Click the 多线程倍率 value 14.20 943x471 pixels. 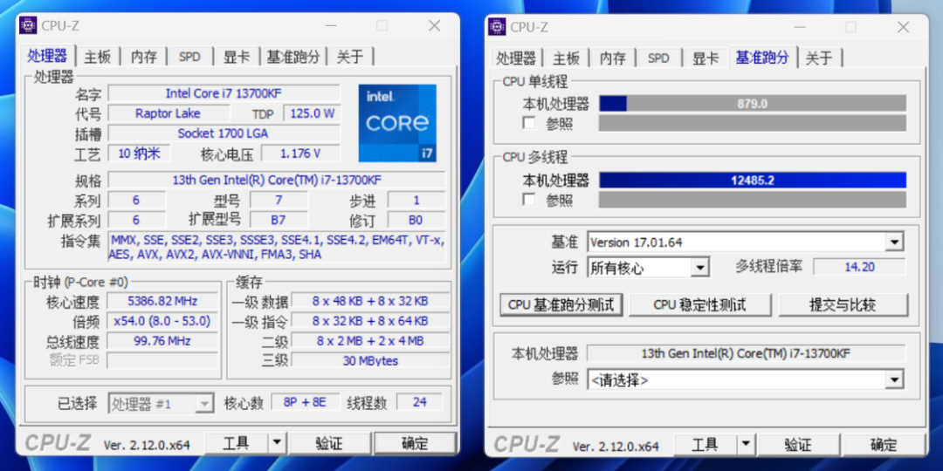pyautogui.click(x=859, y=267)
